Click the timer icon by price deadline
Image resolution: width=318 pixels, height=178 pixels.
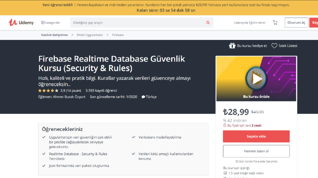pyautogui.click(x=225, y=125)
